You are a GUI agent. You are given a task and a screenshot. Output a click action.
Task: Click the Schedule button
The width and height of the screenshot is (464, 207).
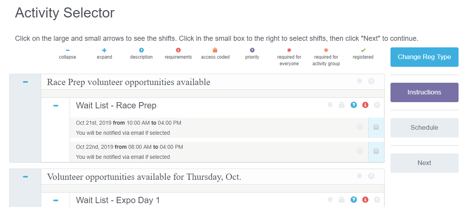click(424, 127)
